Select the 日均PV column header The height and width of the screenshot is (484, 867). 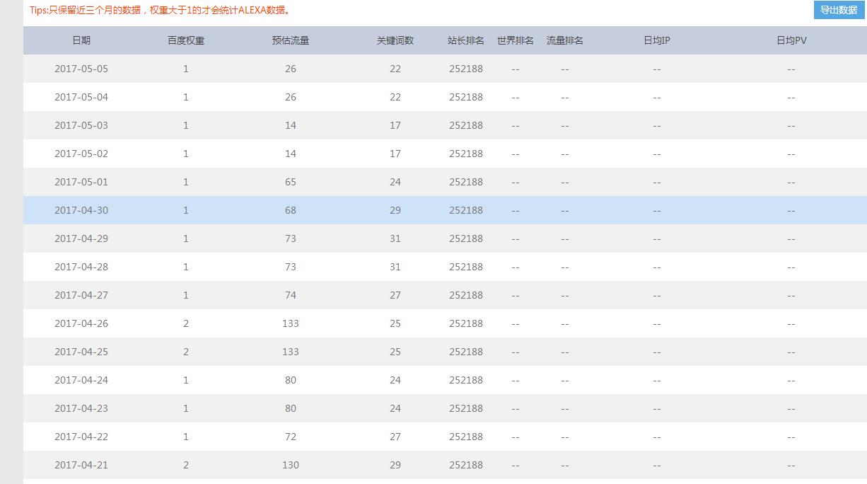point(791,40)
